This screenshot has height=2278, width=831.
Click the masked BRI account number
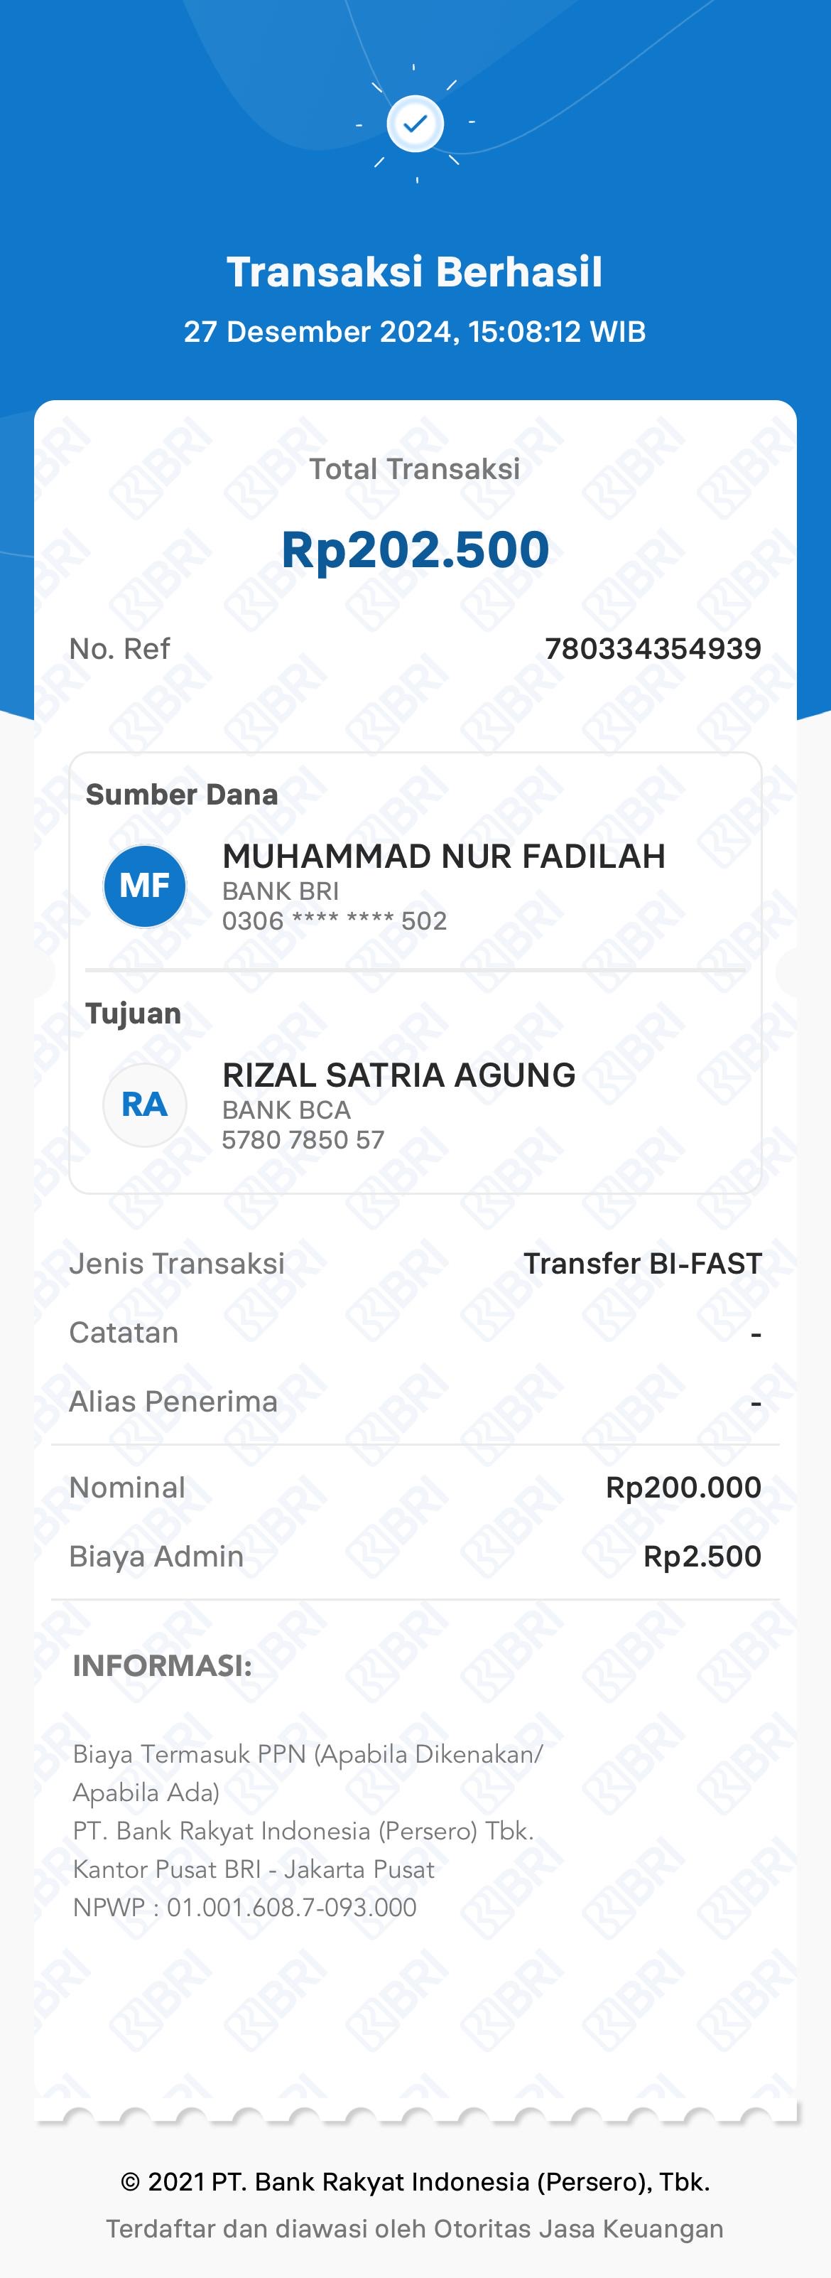pyautogui.click(x=334, y=920)
